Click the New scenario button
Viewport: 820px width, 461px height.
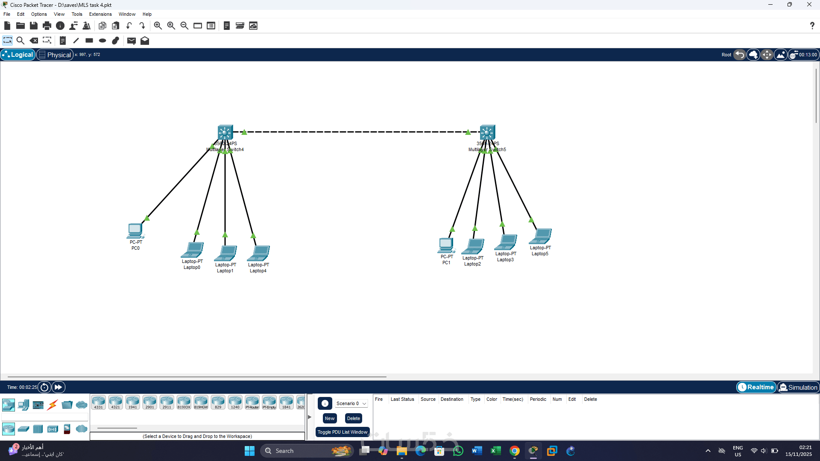329,418
